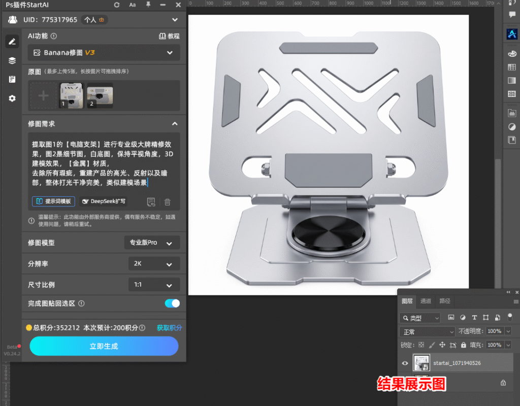The image size is (520, 406).
Task: Filter layers by adjustment layer icon
Action: pos(463,318)
